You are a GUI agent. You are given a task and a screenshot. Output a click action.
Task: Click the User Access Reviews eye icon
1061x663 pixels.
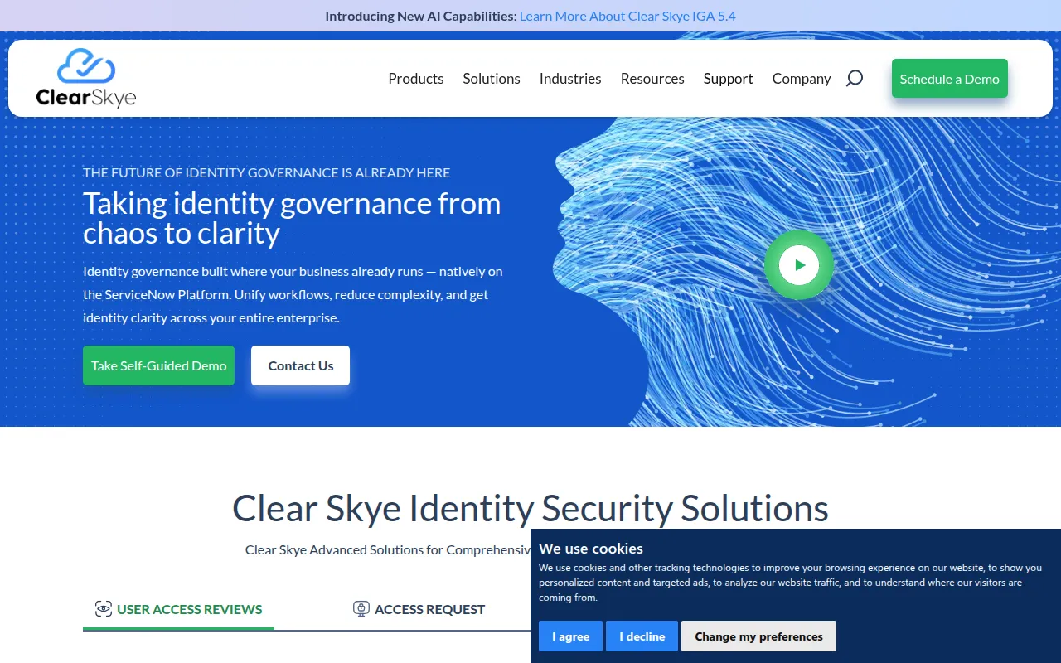click(104, 609)
